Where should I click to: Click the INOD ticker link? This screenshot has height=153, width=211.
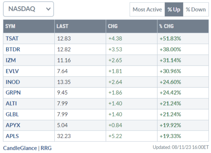[x=13, y=82]
